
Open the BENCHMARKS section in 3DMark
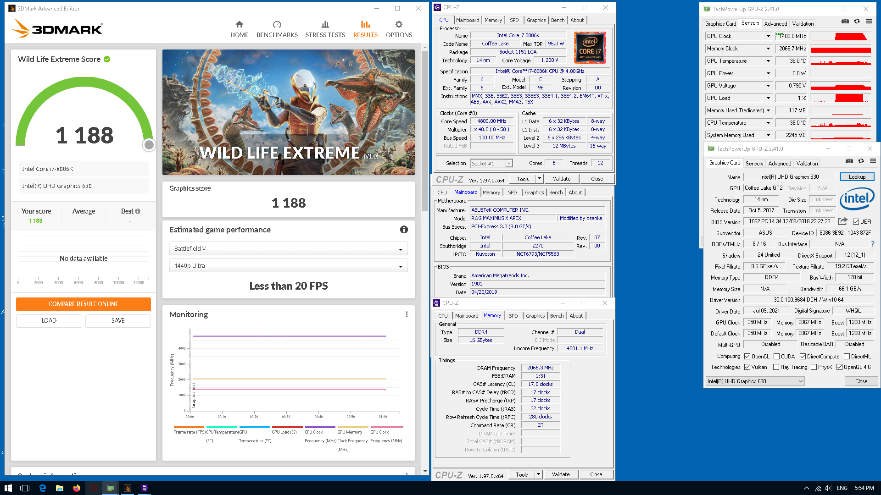click(277, 29)
